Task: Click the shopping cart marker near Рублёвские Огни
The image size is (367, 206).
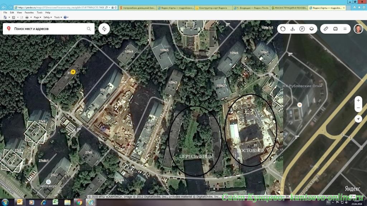Action: [299, 105]
